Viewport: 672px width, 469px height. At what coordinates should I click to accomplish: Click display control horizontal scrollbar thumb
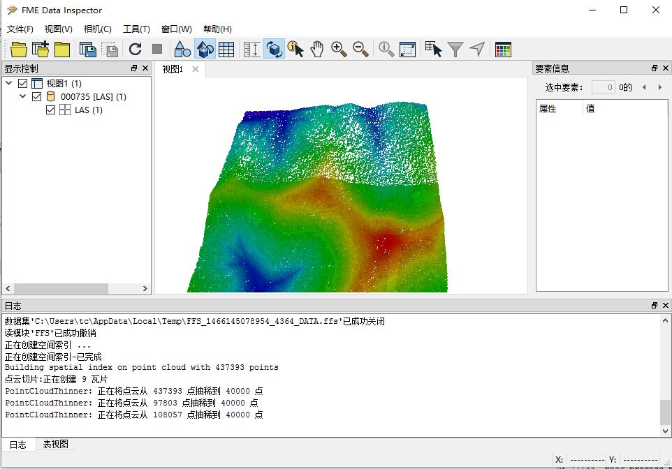click(x=61, y=289)
